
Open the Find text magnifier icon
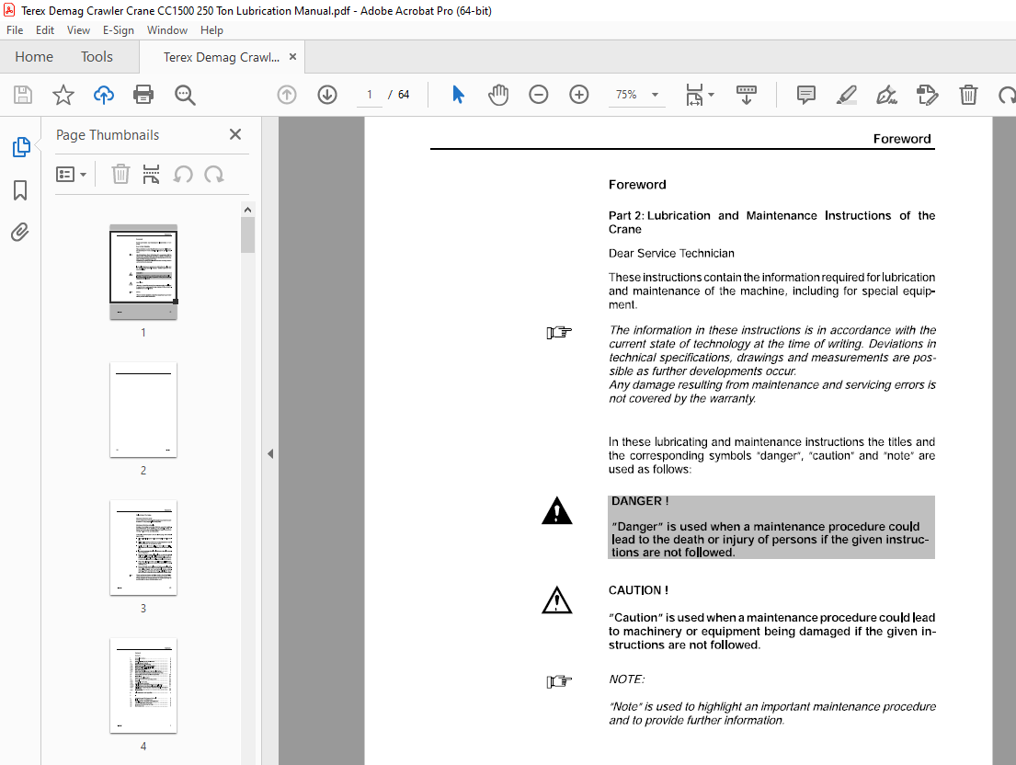click(x=185, y=95)
